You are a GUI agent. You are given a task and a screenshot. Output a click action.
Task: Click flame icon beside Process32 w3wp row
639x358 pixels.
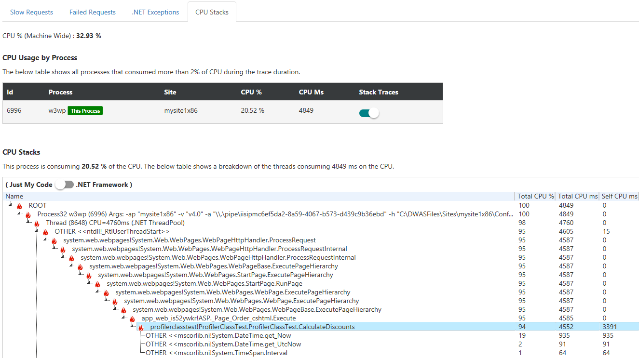[28, 214]
